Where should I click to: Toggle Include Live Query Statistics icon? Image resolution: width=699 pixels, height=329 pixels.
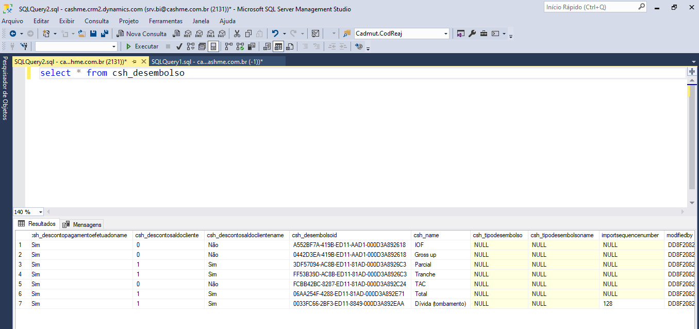pyautogui.click(x=240, y=46)
